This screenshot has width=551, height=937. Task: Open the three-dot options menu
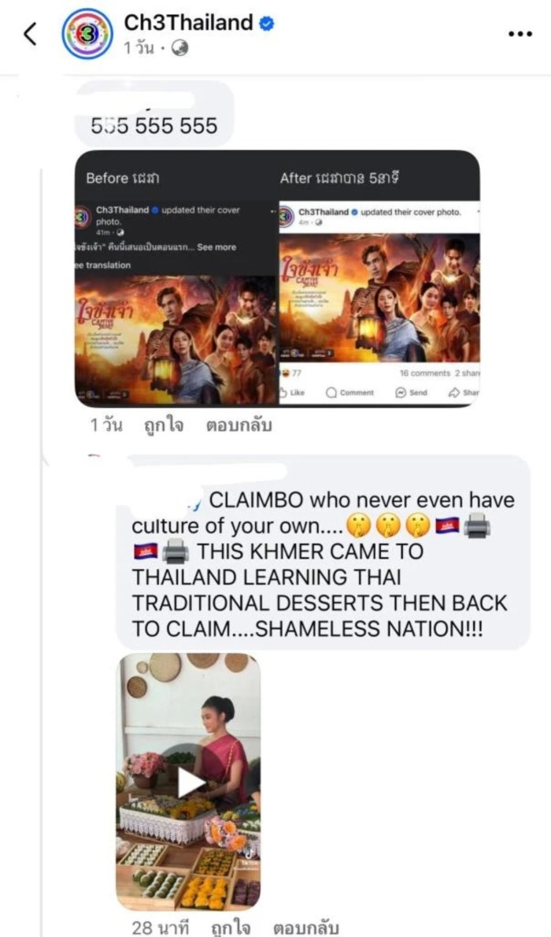point(520,34)
